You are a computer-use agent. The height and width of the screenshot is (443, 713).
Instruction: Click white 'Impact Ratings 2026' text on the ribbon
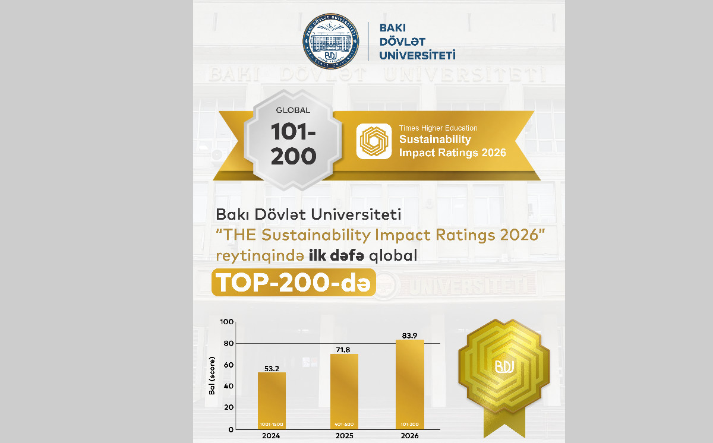tap(452, 153)
